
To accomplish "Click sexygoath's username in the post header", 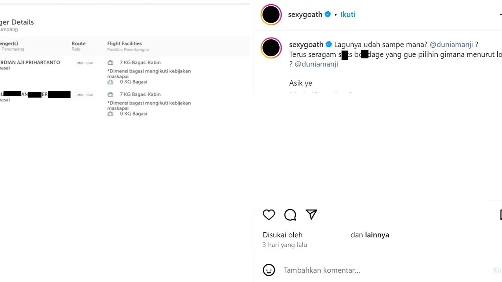I will (x=305, y=14).
